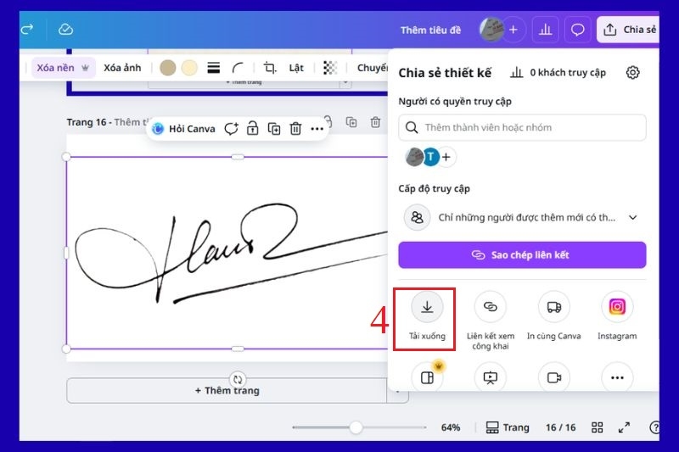Viewport: 679px width, 452px height.
Task: Select the crop tool icon
Action: click(270, 68)
